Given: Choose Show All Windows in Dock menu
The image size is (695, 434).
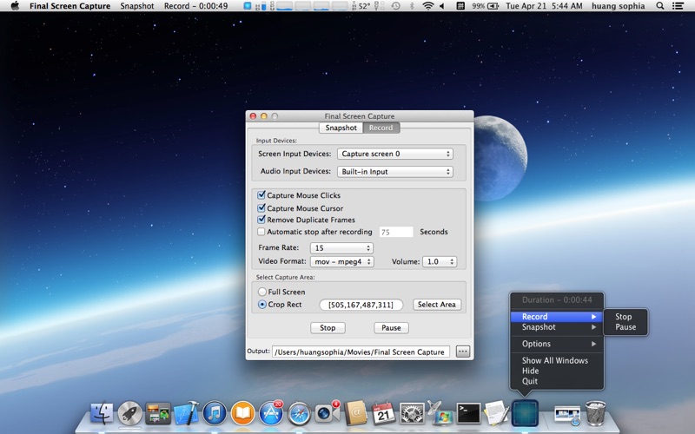Looking at the screenshot, I should pyautogui.click(x=557, y=360).
